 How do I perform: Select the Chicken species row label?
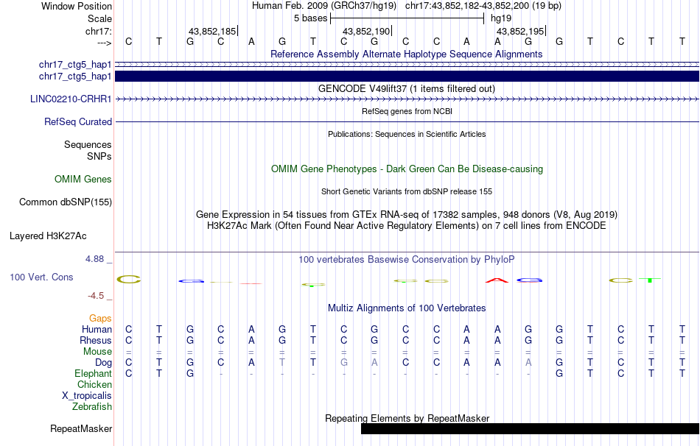pyautogui.click(x=94, y=384)
